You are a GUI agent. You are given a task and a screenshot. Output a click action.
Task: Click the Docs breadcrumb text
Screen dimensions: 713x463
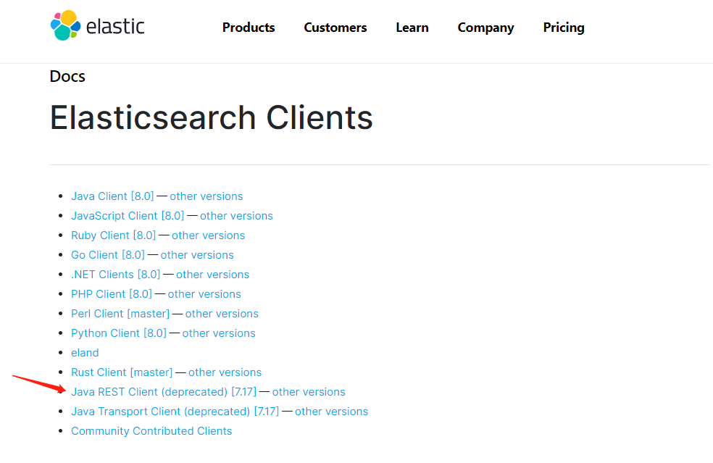pos(67,76)
